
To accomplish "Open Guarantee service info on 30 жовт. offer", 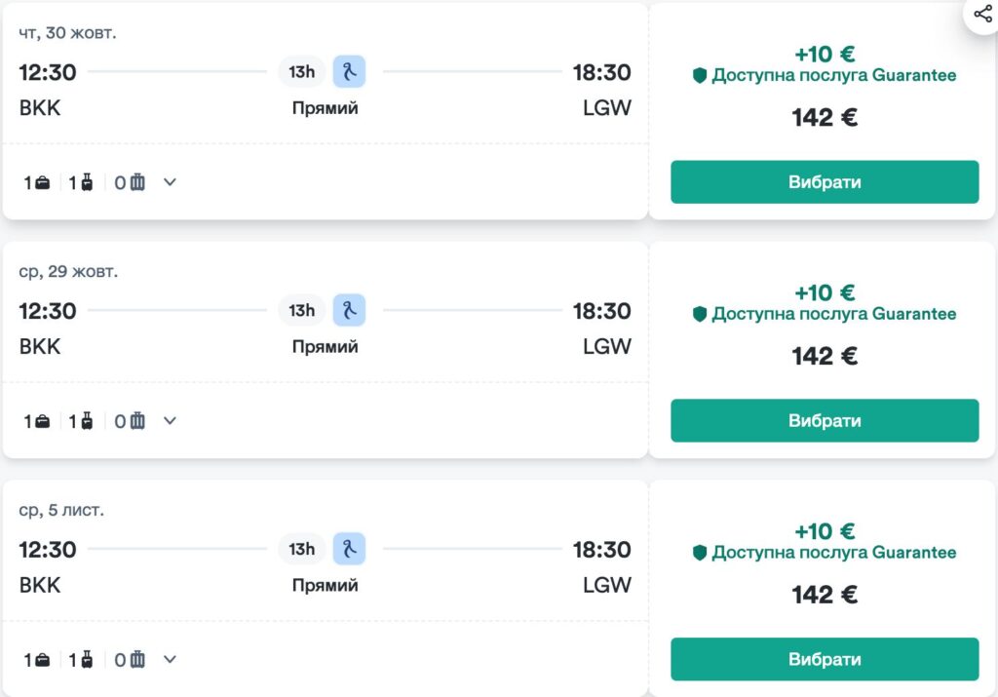I will (833, 75).
